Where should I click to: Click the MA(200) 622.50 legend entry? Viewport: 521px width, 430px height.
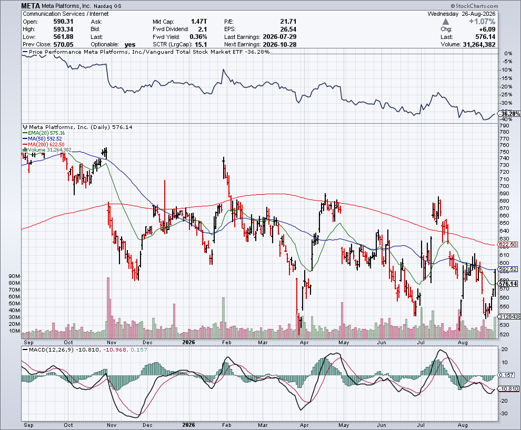click(44, 144)
